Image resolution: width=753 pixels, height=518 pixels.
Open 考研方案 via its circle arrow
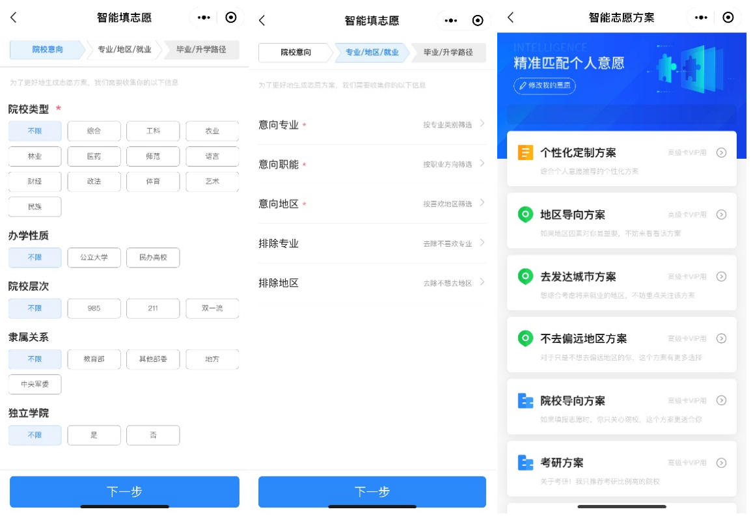[x=721, y=463]
